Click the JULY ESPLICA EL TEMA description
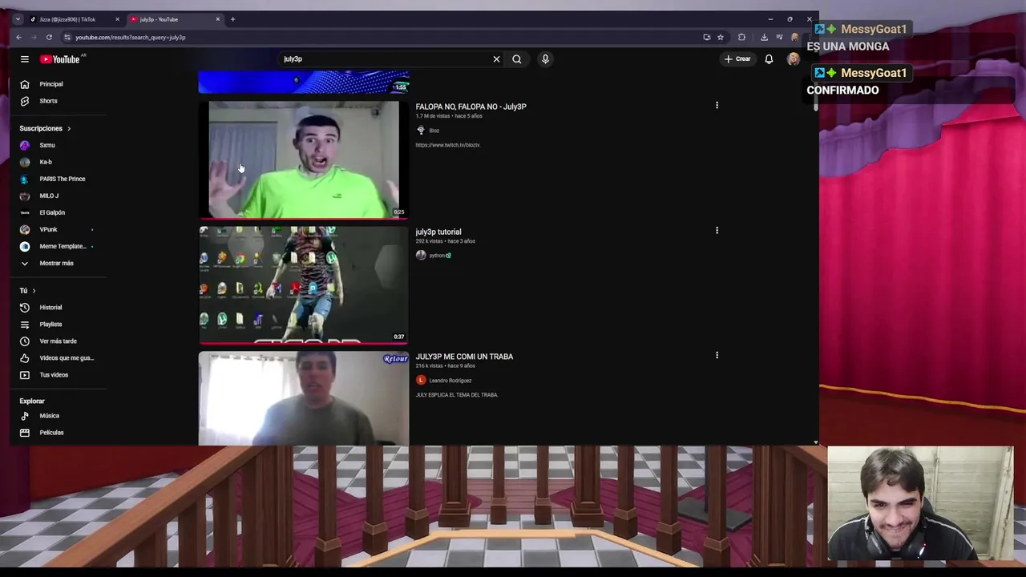 (x=457, y=395)
